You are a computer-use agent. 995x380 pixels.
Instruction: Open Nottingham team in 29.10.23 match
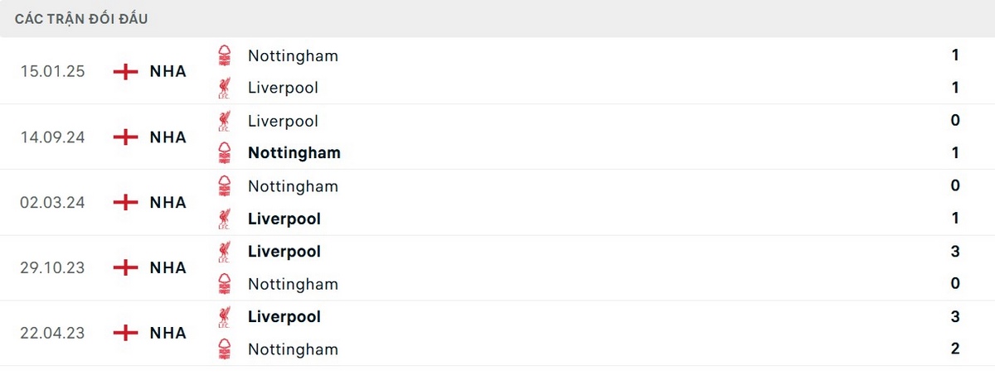coord(293,284)
